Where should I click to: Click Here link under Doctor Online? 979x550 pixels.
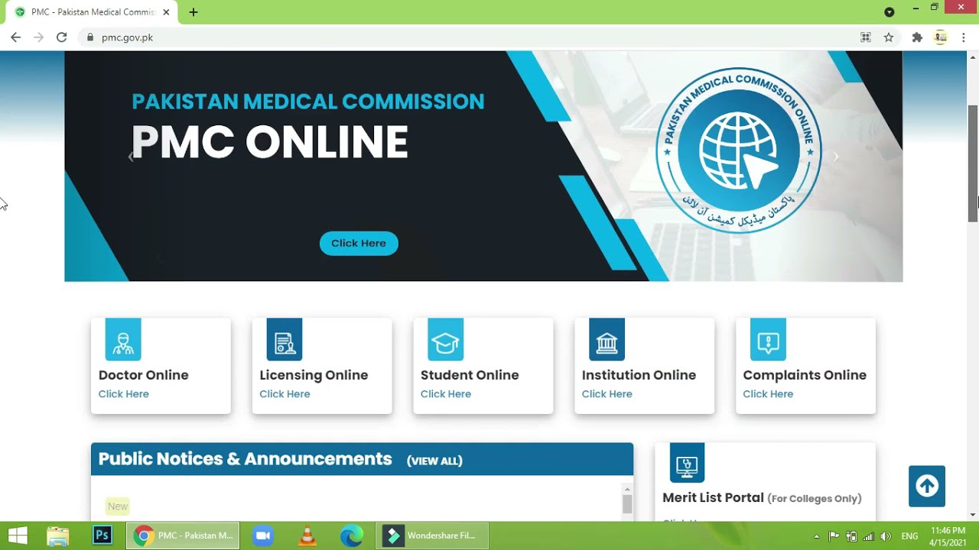tap(124, 394)
